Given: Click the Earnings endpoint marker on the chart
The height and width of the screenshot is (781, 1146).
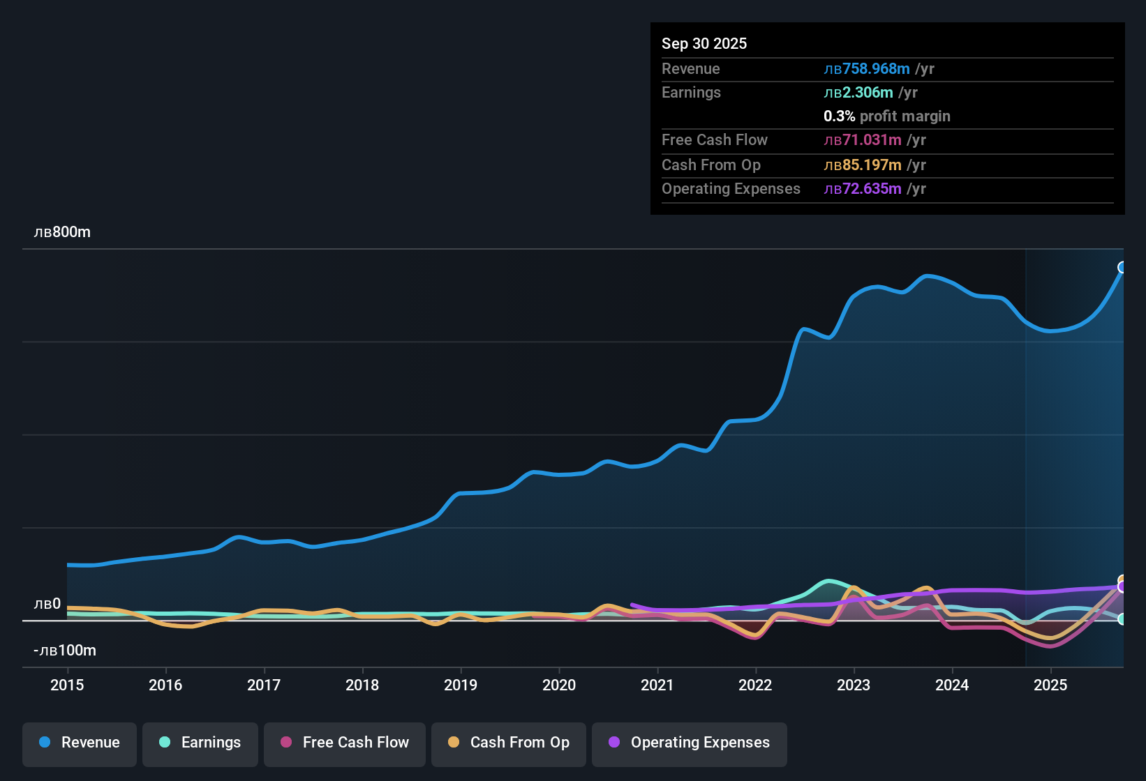Looking at the screenshot, I should tap(1122, 619).
